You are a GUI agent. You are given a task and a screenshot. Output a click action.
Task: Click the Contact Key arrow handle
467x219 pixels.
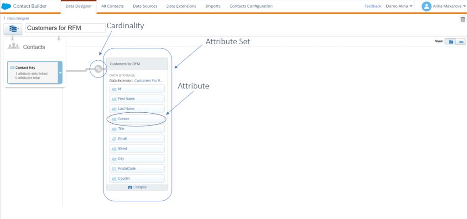tap(60, 73)
